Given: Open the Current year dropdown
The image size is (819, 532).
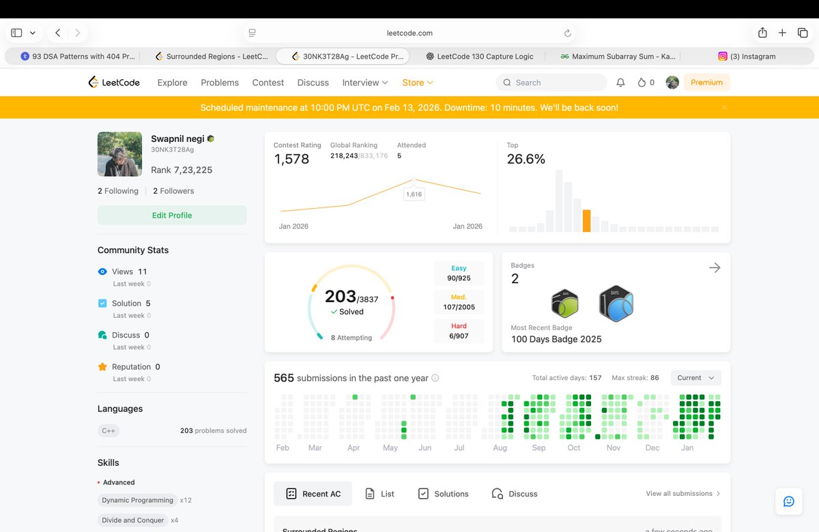Looking at the screenshot, I should 696,378.
